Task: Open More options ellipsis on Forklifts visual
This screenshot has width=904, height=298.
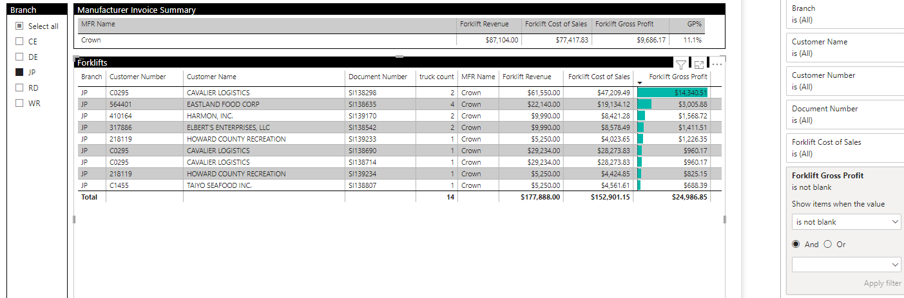Action: pyautogui.click(x=717, y=64)
